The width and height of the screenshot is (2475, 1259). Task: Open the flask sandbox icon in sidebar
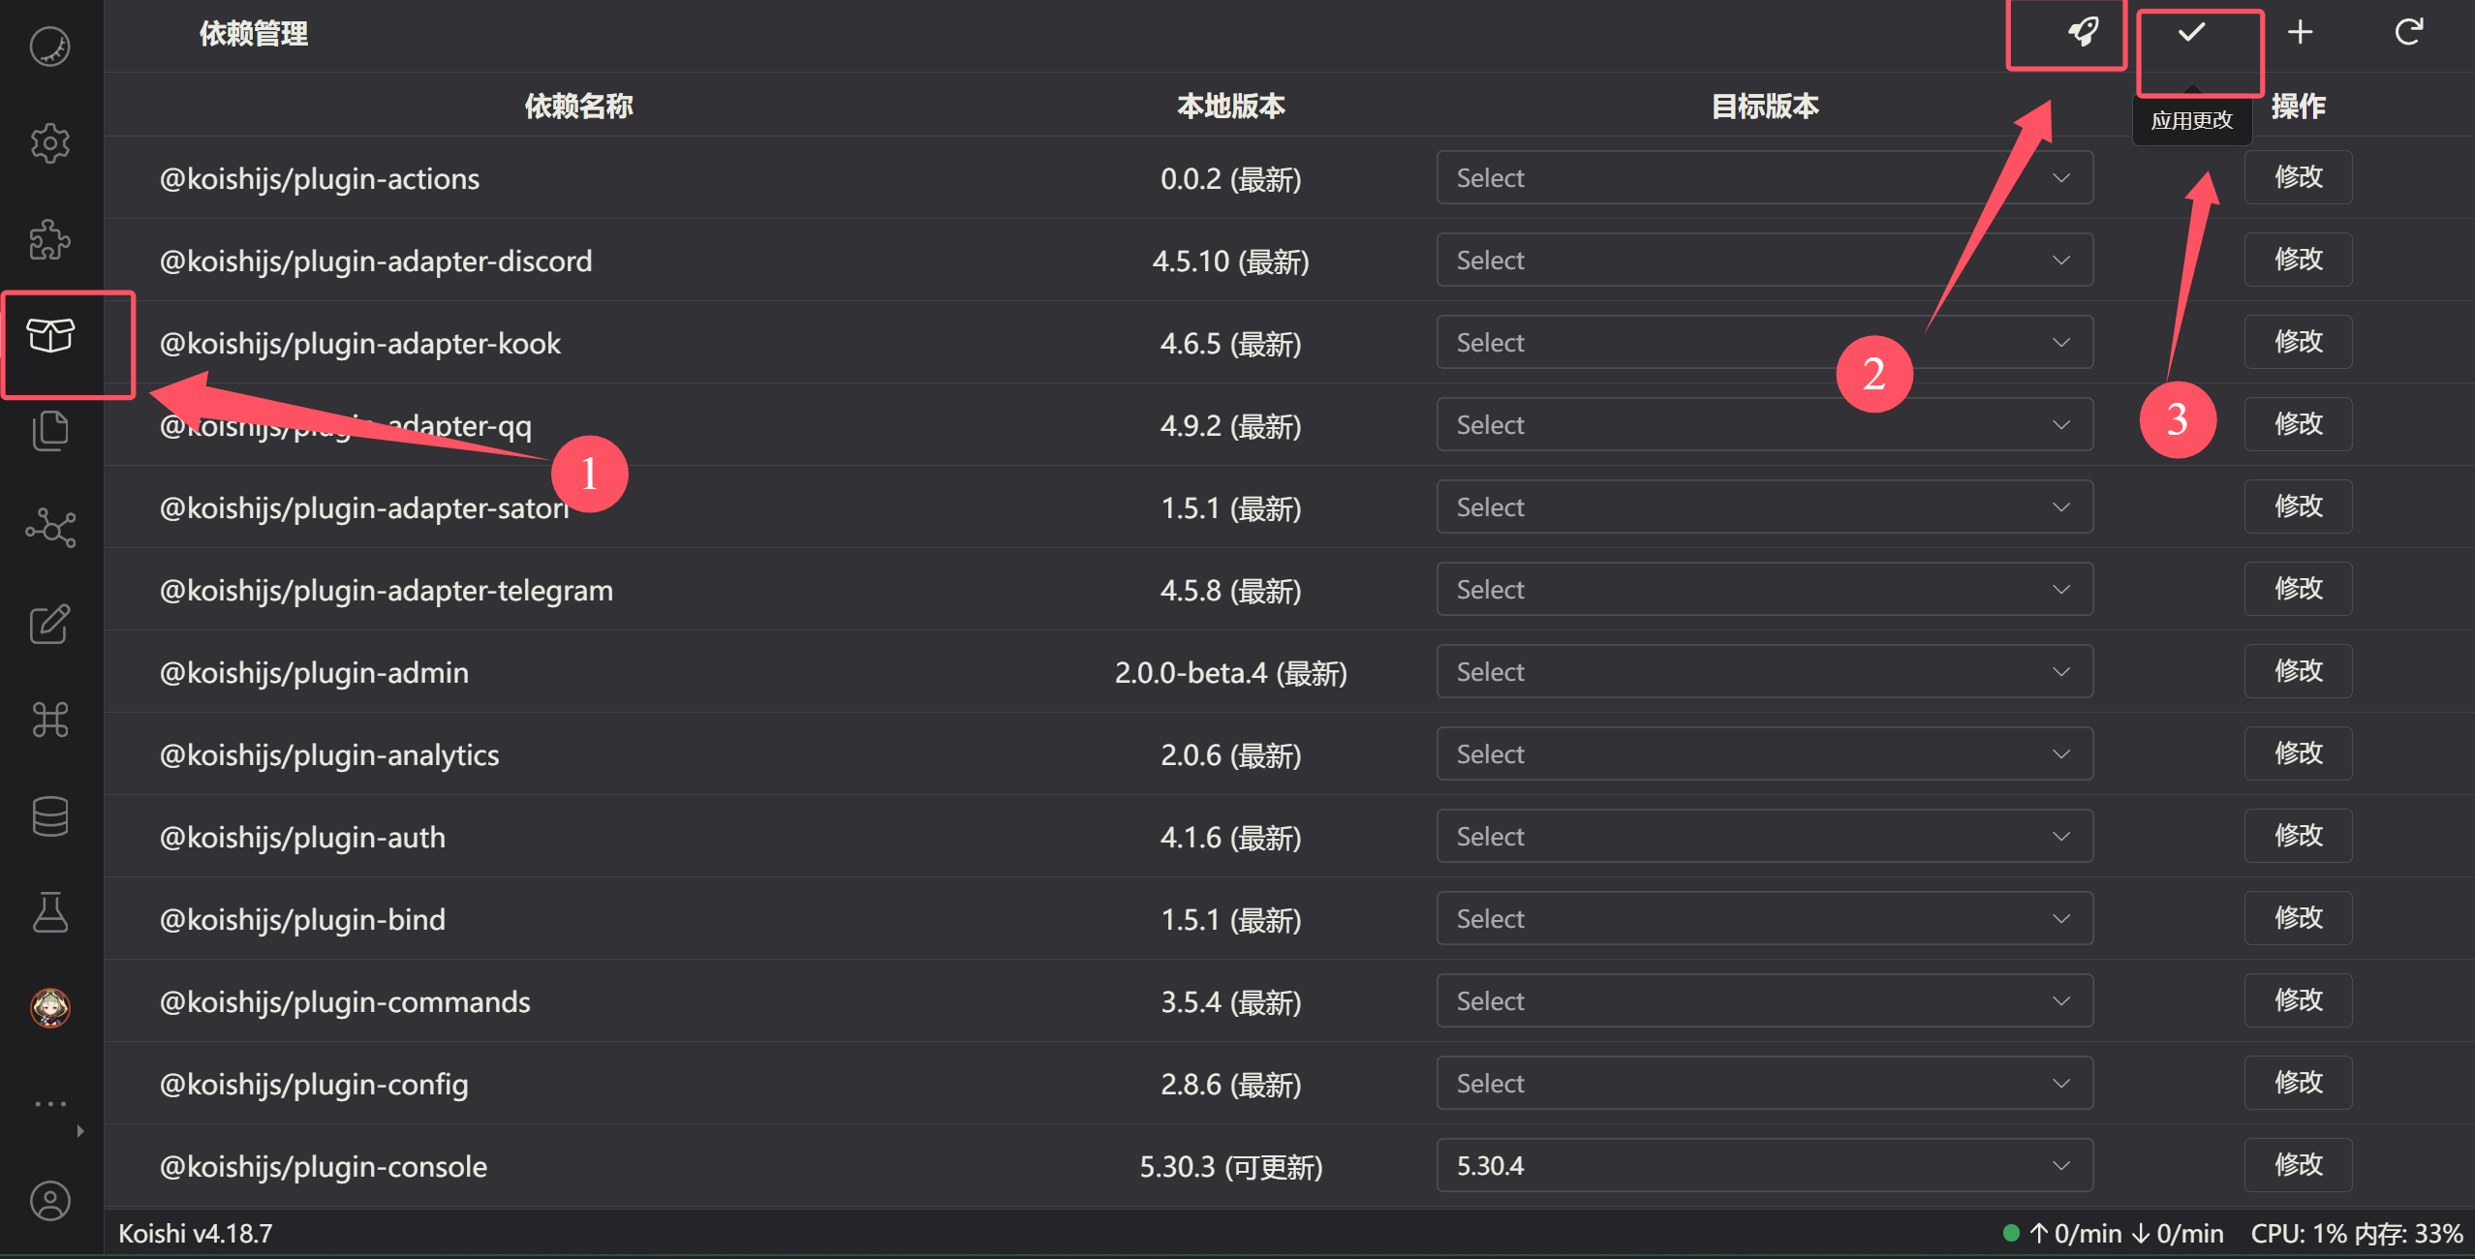pyautogui.click(x=50, y=912)
